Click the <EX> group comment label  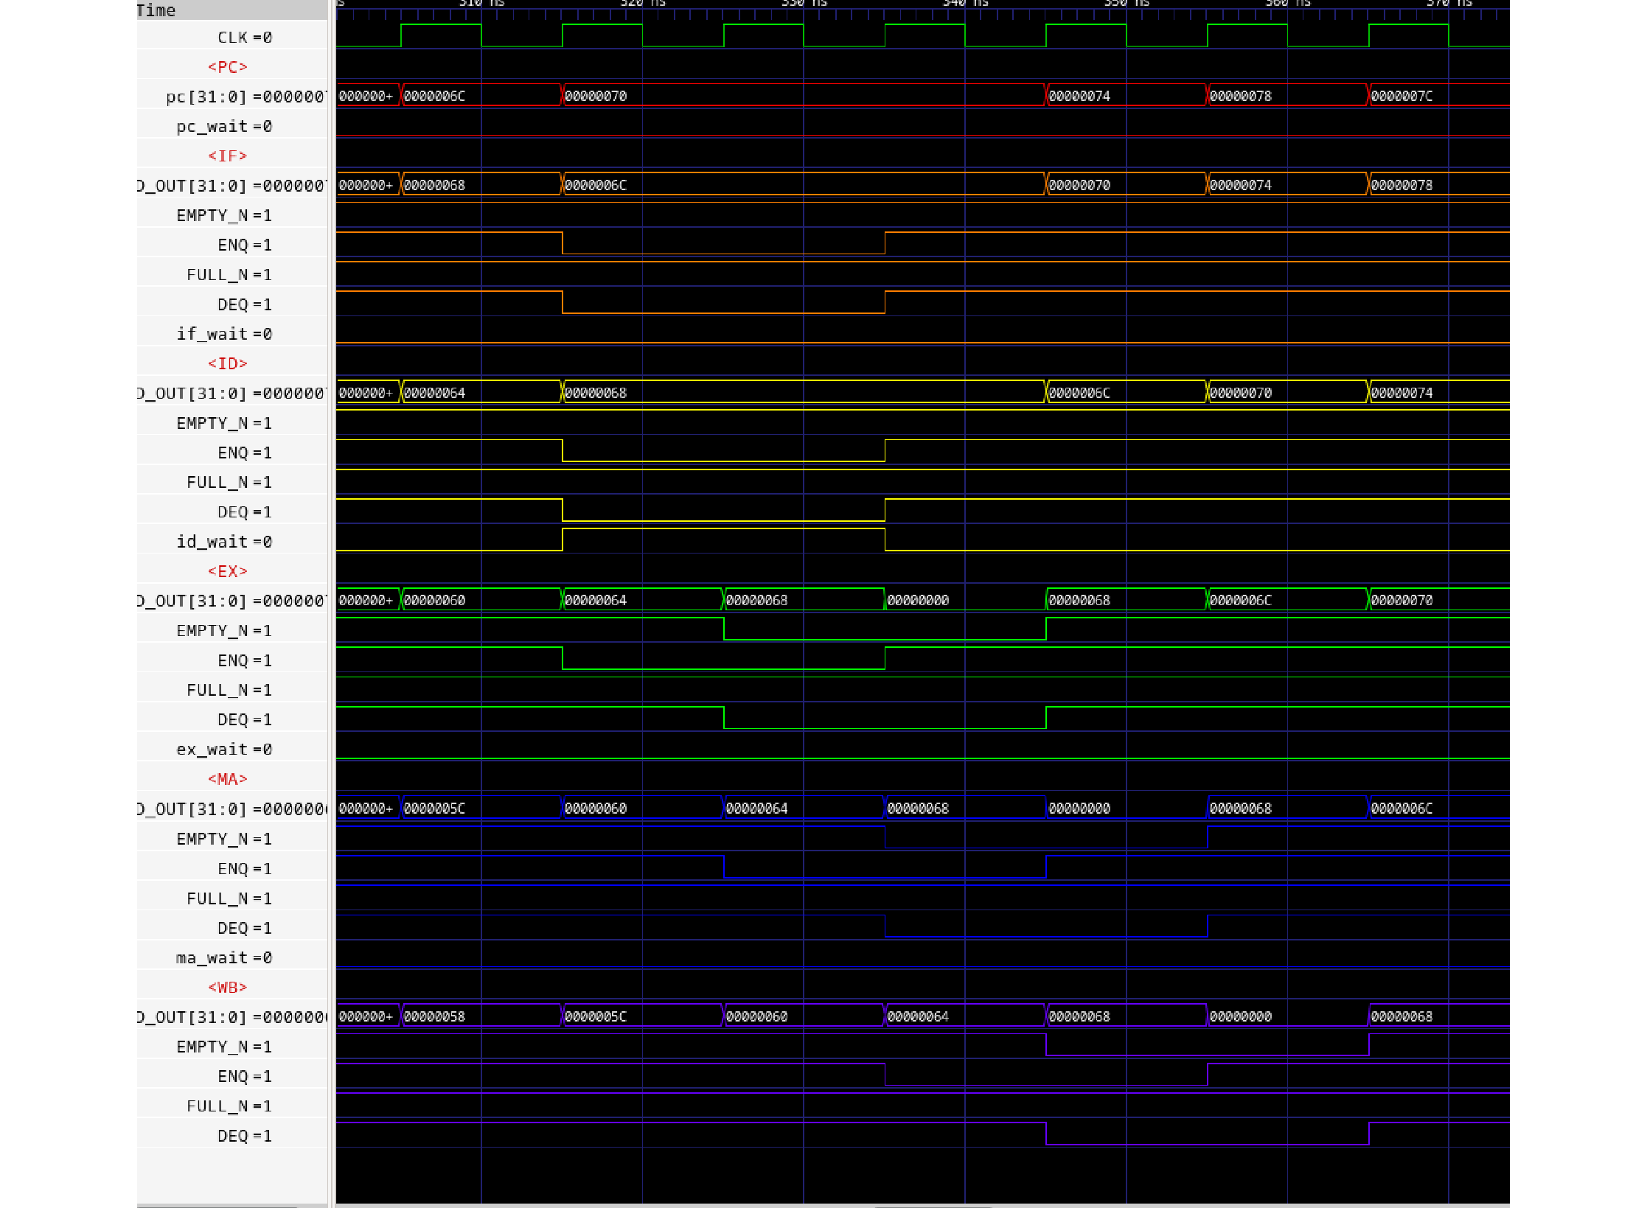pos(227,571)
